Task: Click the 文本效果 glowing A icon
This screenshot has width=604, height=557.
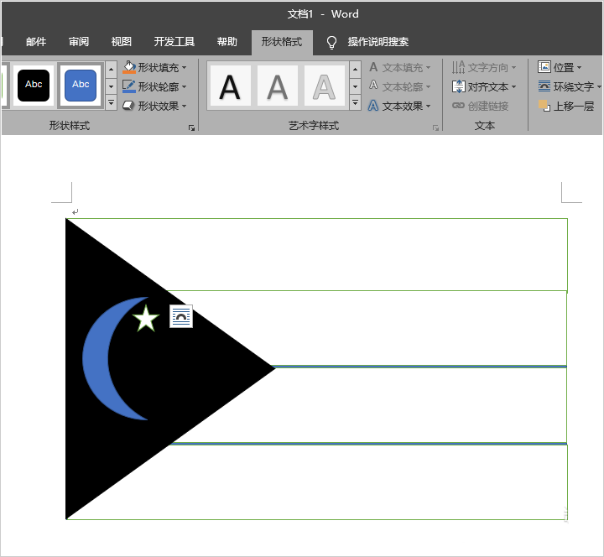Action: [373, 105]
